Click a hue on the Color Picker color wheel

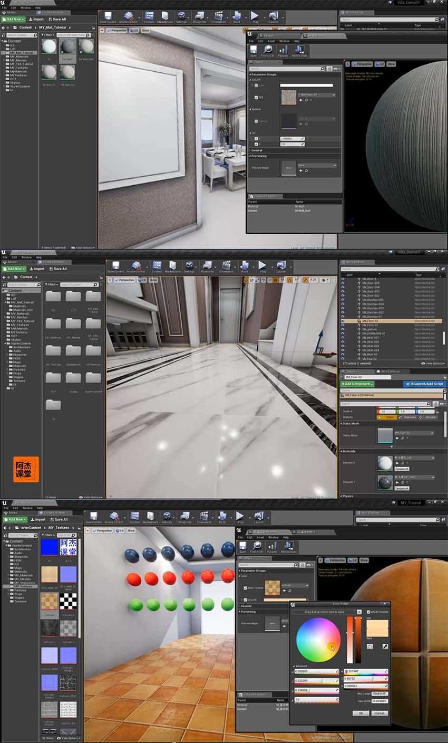tap(318, 640)
